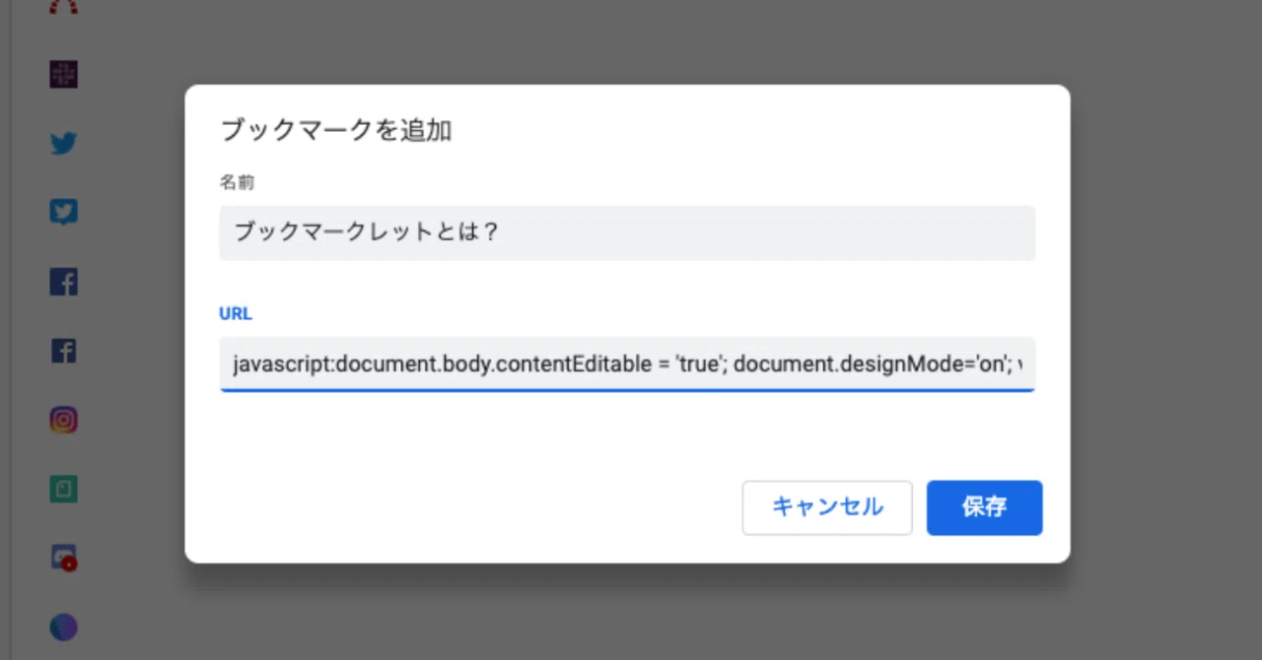The width and height of the screenshot is (1262, 660).
Task: Click the URL field with the javascript code
Action: [x=627, y=364]
